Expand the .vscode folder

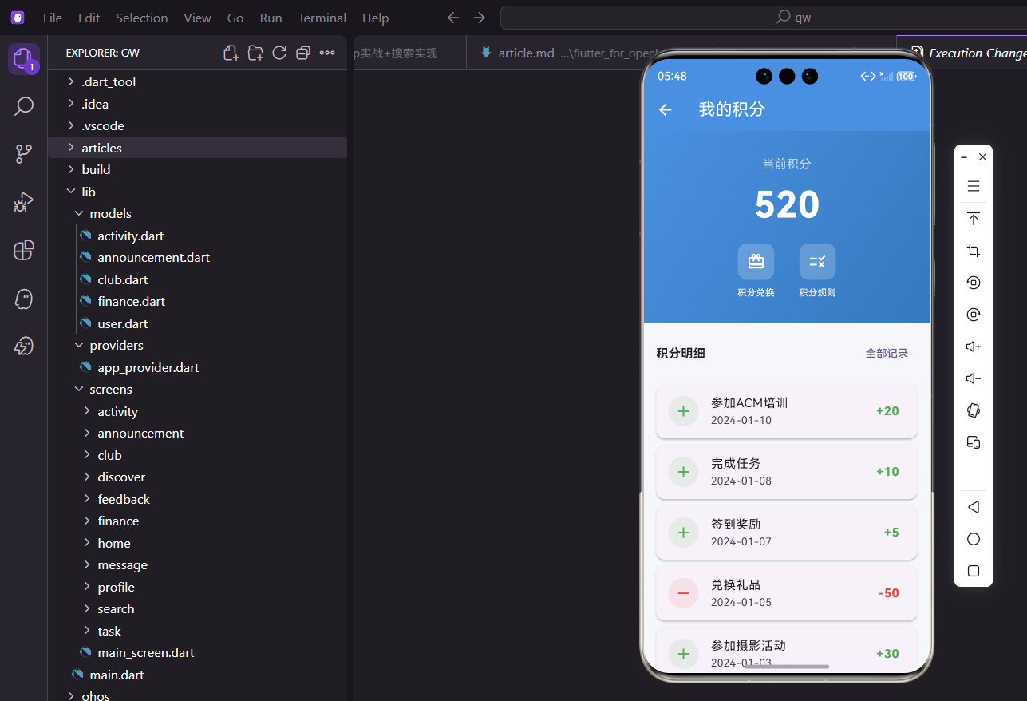(197, 125)
